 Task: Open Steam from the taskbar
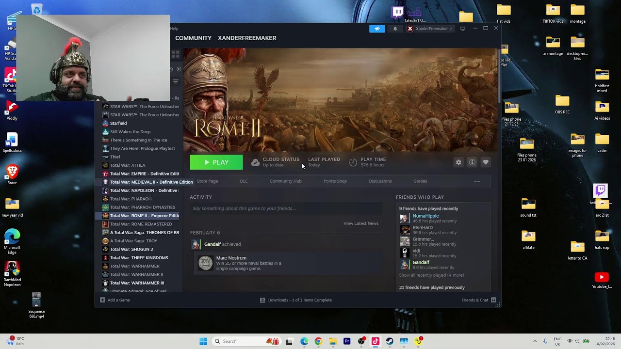click(390, 341)
